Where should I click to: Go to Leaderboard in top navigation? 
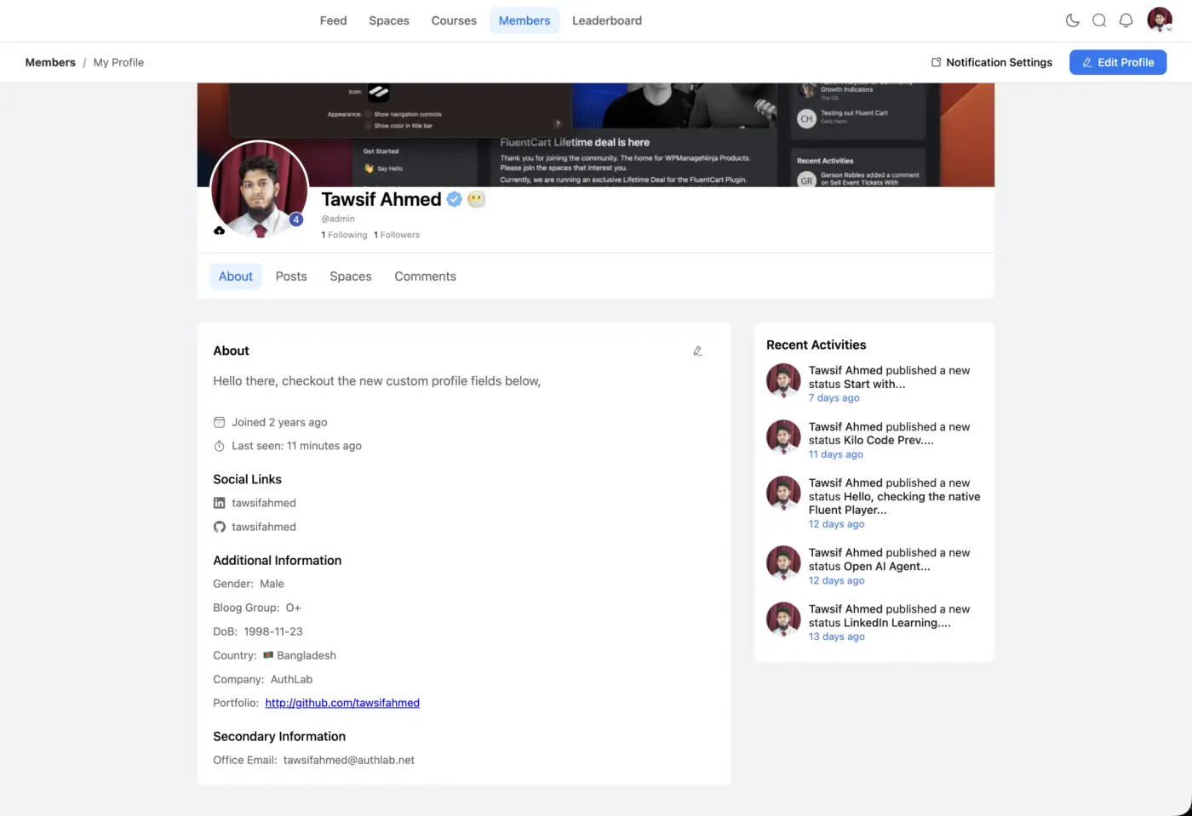607,20
